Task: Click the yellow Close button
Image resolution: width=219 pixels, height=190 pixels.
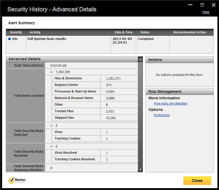Action: click(197, 181)
